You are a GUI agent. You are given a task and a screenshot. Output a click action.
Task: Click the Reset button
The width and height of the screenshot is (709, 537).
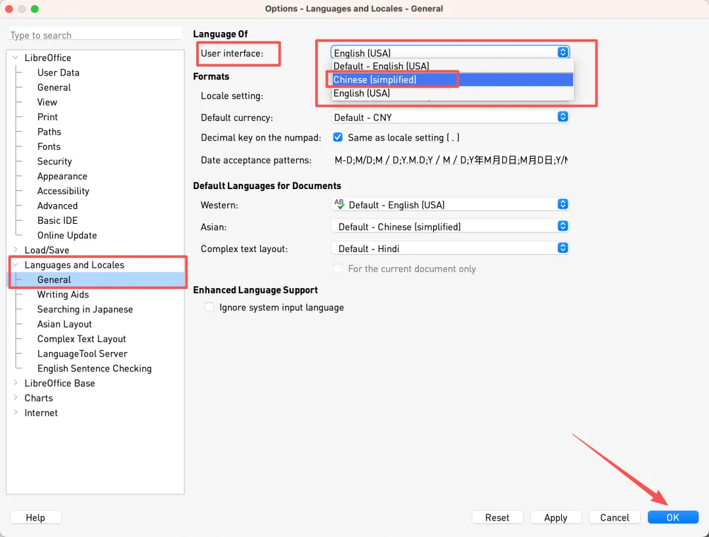point(497,517)
